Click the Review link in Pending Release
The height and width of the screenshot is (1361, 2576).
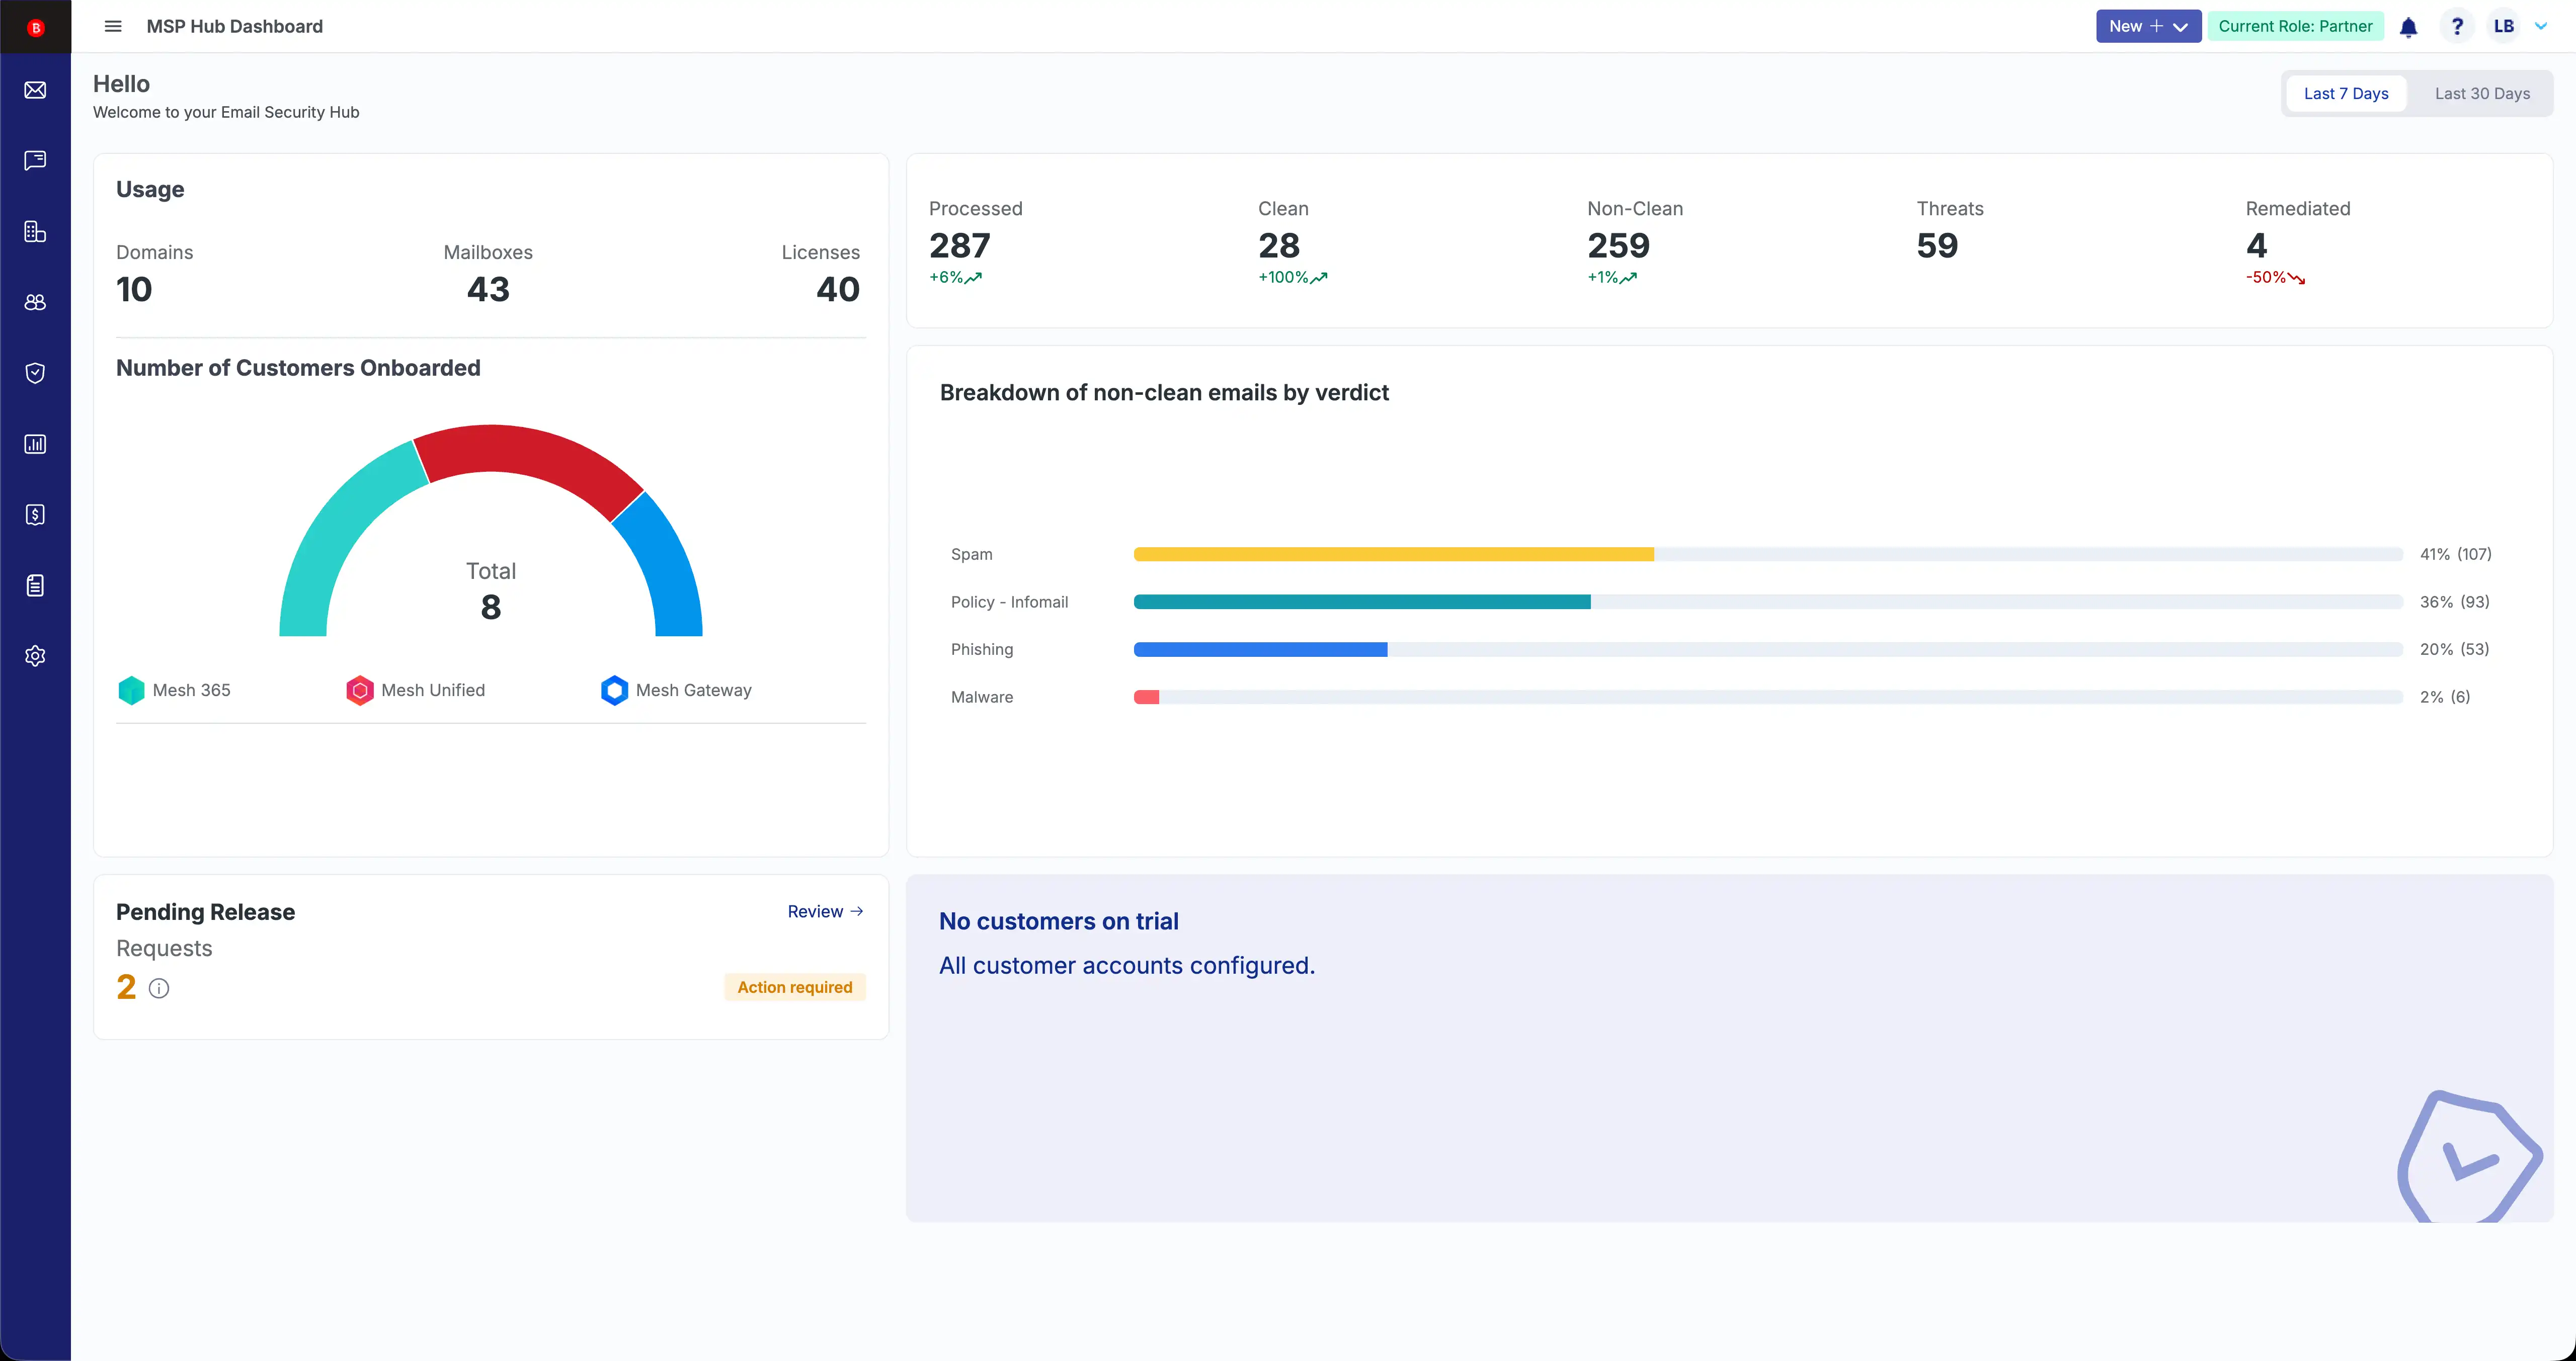coord(825,911)
